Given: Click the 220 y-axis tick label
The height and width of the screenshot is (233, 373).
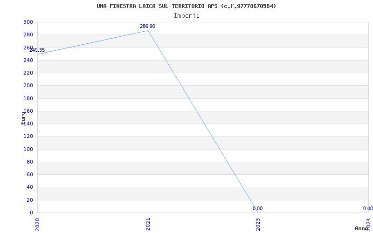Looking at the screenshot, I should (x=28, y=73).
